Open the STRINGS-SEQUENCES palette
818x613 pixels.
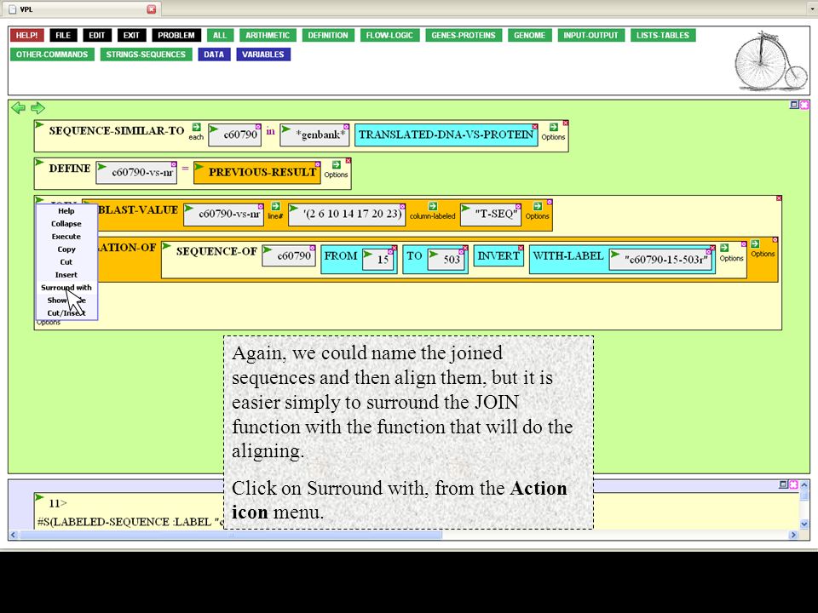(x=146, y=54)
